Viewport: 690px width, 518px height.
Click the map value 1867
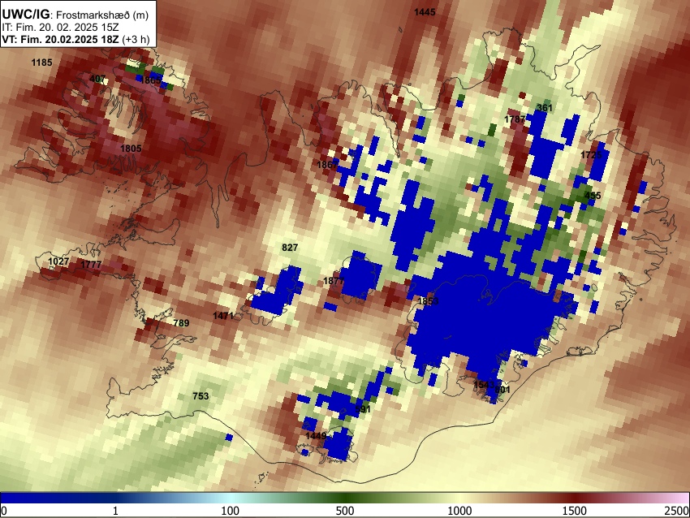pyautogui.click(x=327, y=165)
